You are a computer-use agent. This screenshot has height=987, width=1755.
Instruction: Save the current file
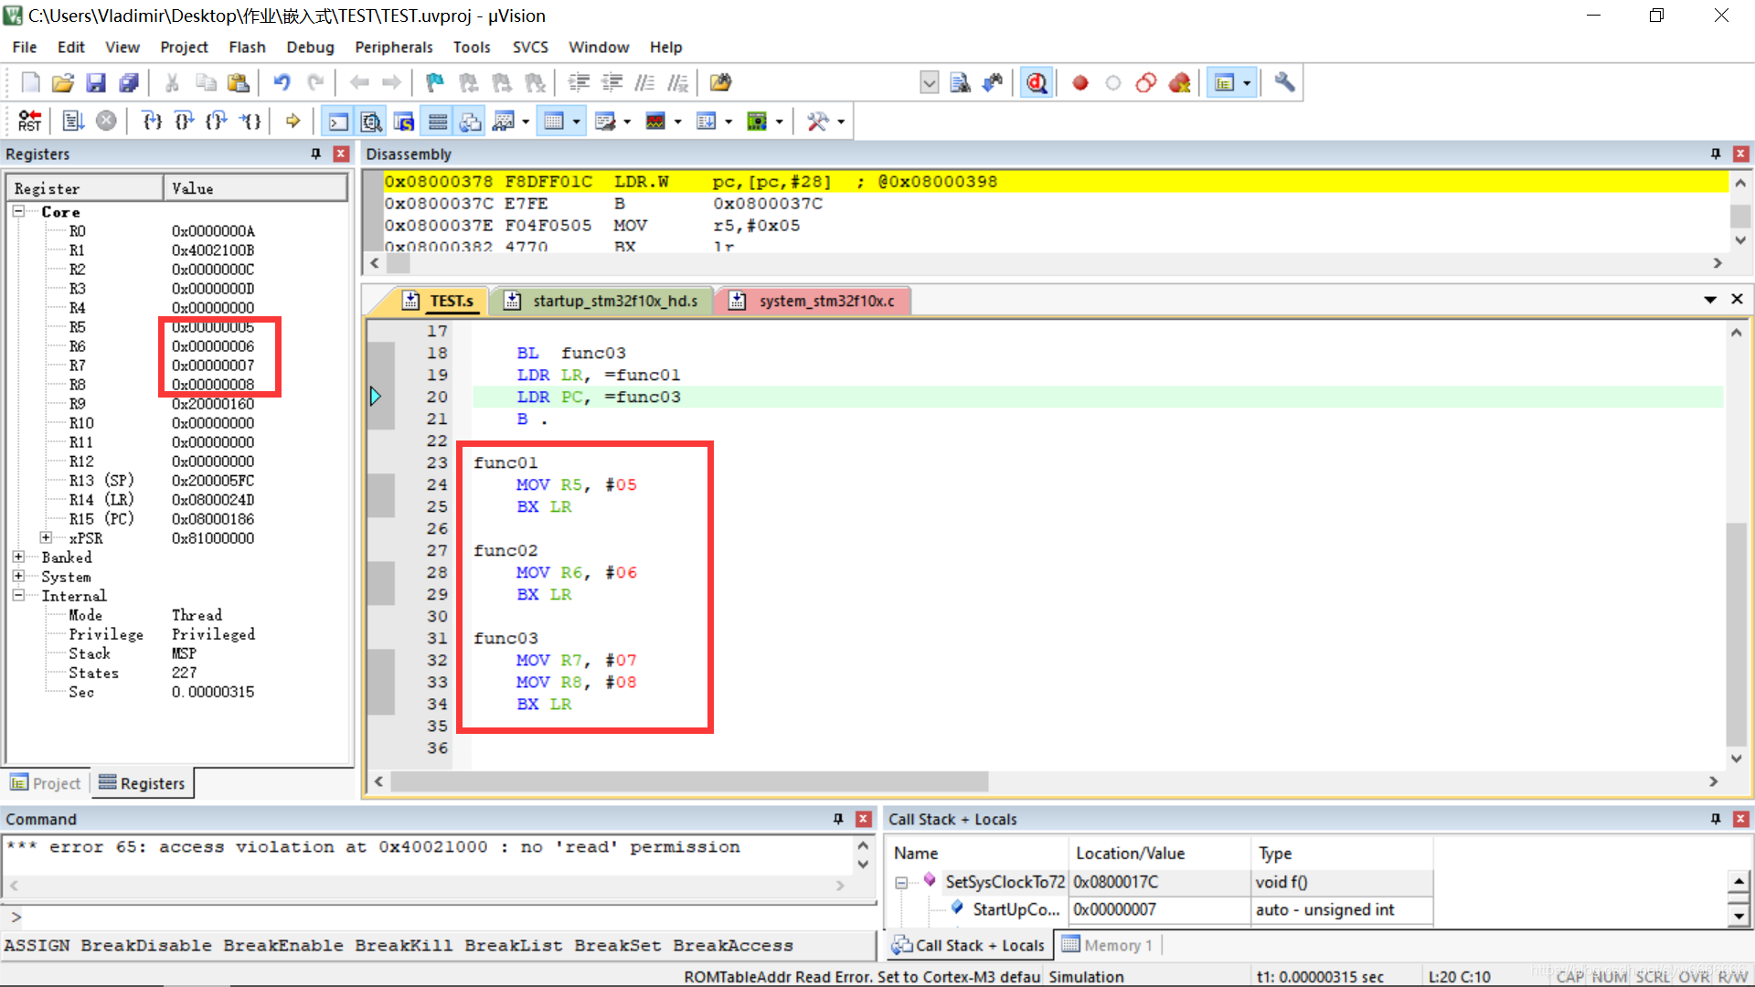tap(96, 83)
